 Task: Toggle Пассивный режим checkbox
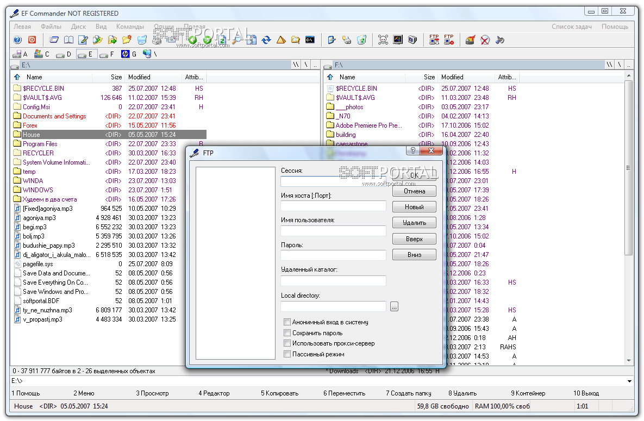tap(287, 354)
